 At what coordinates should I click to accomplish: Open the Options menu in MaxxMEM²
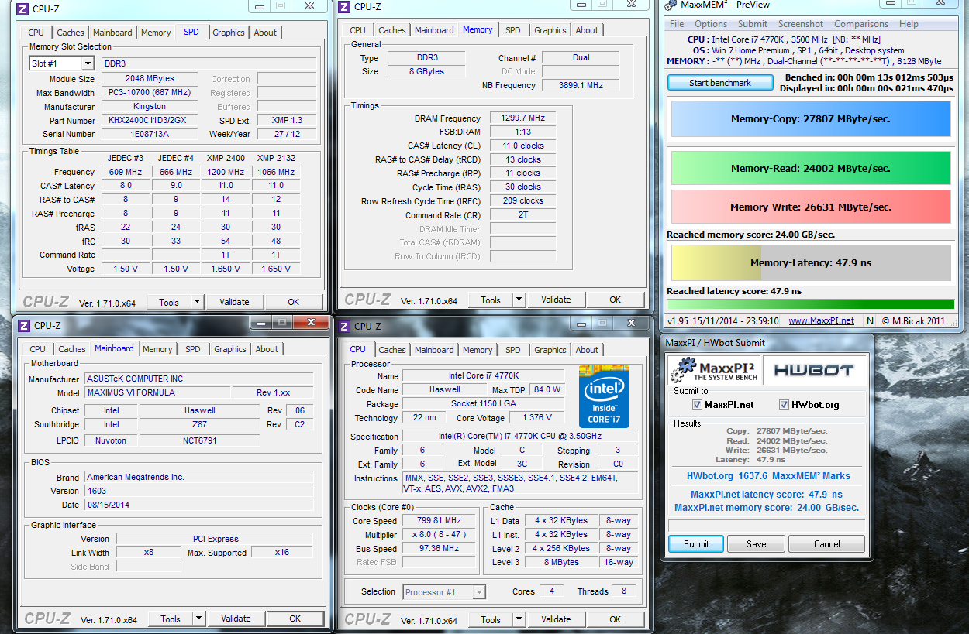[x=711, y=24]
